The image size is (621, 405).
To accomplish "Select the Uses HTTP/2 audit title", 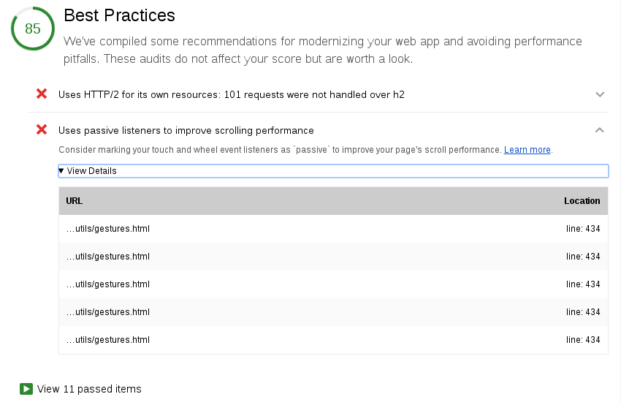I will [x=231, y=94].
